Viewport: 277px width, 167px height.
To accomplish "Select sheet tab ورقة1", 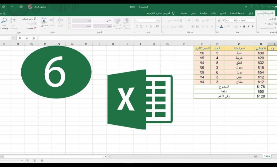I will coord(267,156).
